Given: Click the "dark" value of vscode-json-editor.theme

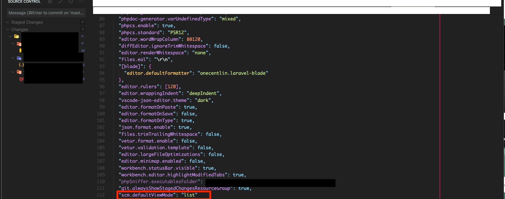Looking at the screenshot, I should click(203, 100).
